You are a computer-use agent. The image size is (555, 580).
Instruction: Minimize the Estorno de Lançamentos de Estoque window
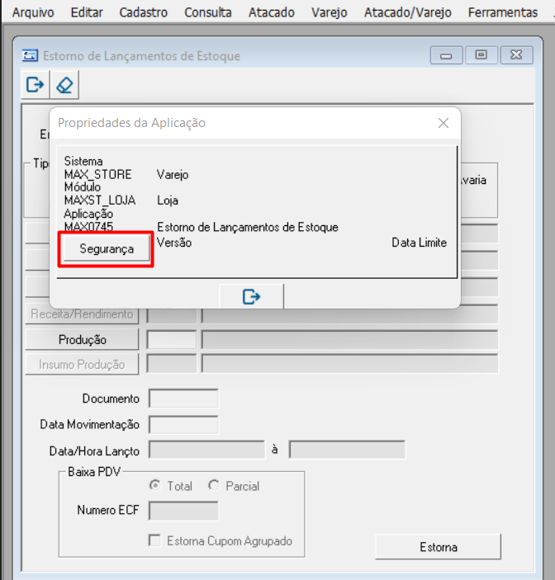446,55
